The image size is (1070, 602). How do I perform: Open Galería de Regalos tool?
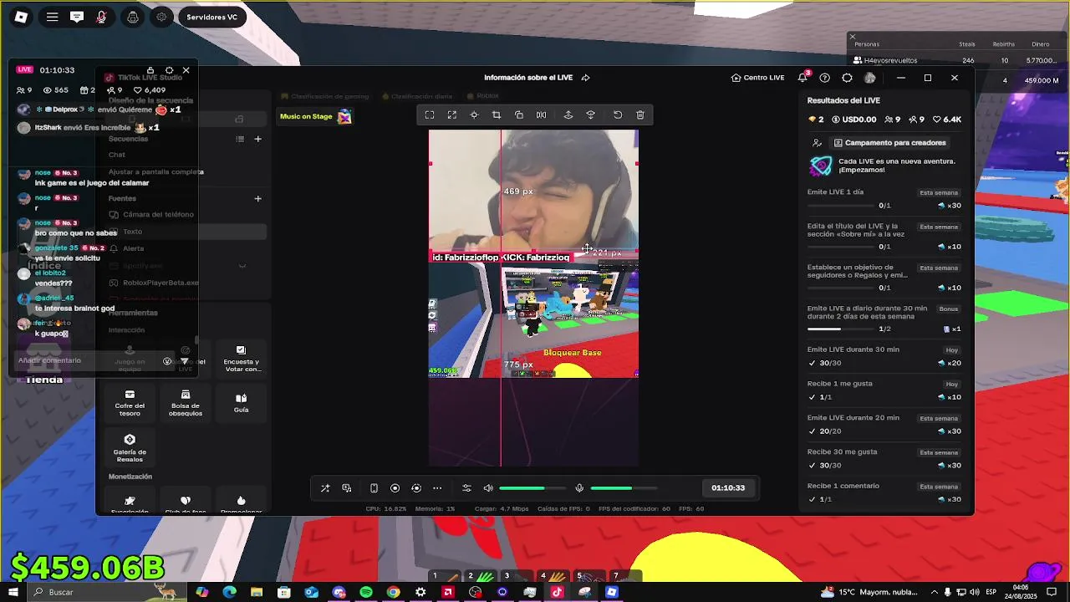click(x=130, y=448)
